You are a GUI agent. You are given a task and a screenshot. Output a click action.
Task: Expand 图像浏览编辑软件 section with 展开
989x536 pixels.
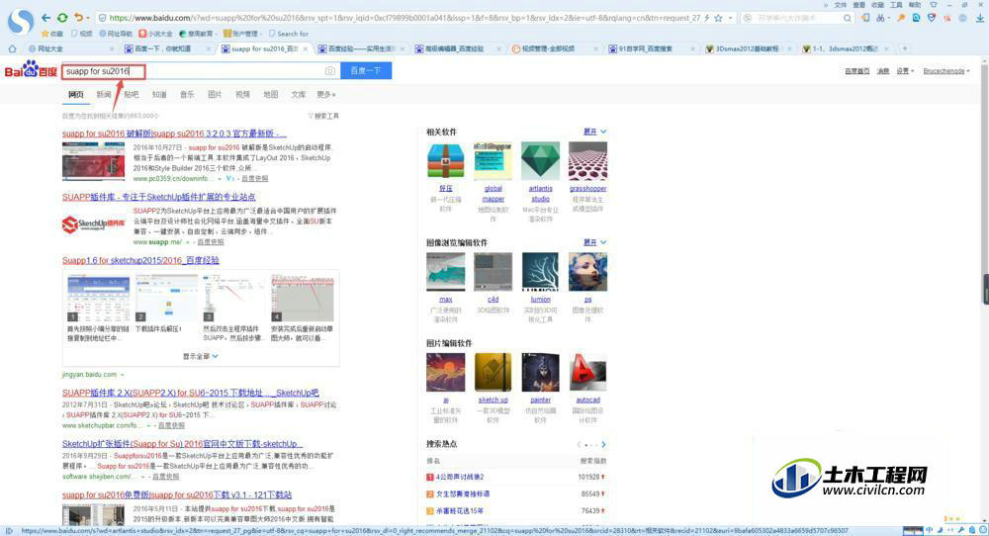coord(594,242)
